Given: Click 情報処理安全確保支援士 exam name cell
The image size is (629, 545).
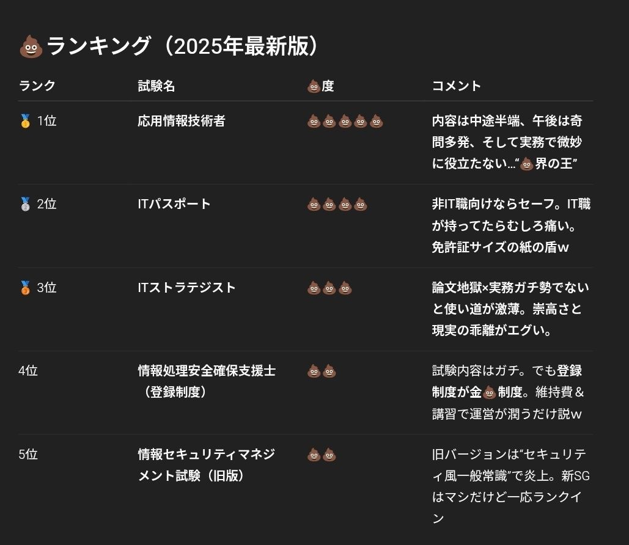Looking at the screenshot, I should (207, 381).
